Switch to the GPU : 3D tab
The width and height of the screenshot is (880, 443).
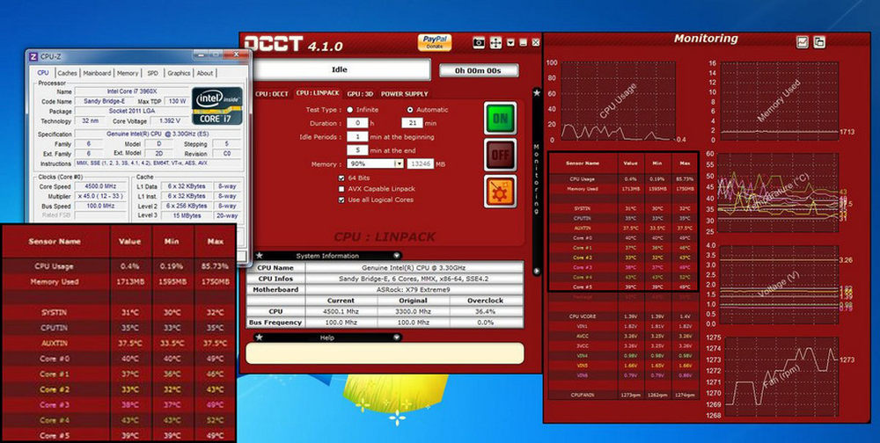359,93
